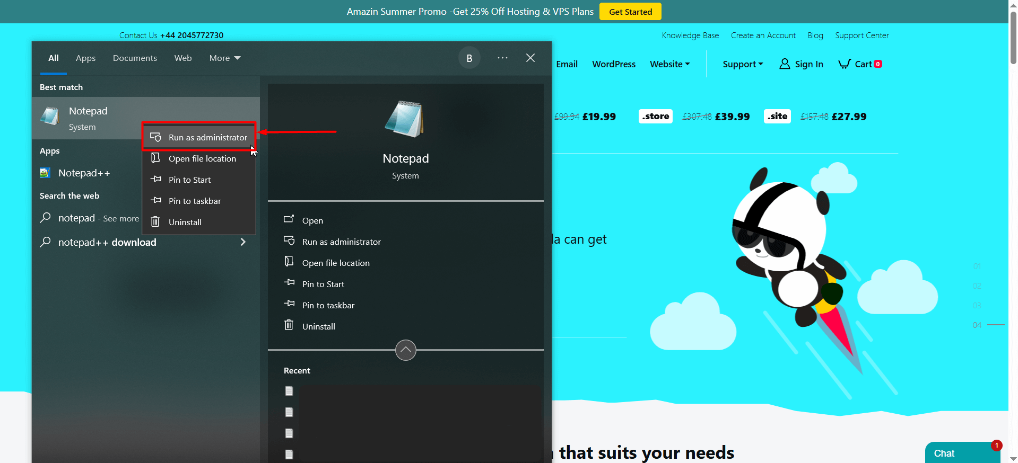Click the shopping cart icon

pos(845,64)
